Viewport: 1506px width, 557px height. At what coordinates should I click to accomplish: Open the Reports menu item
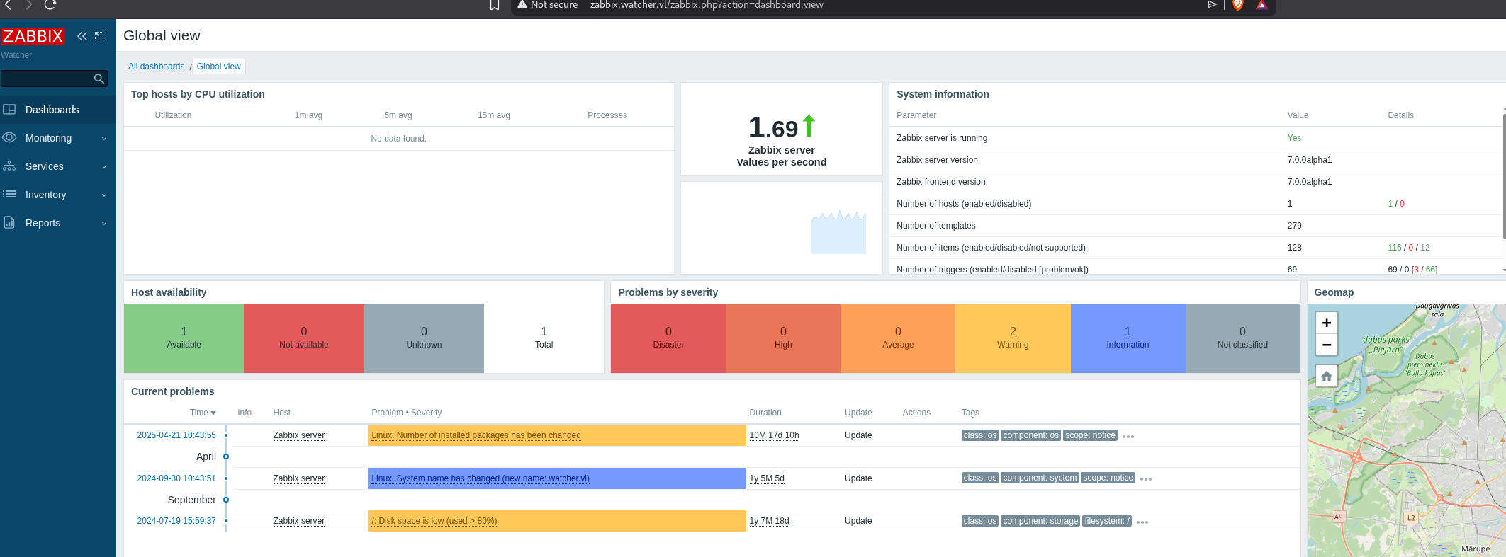[x=58, y=223]
